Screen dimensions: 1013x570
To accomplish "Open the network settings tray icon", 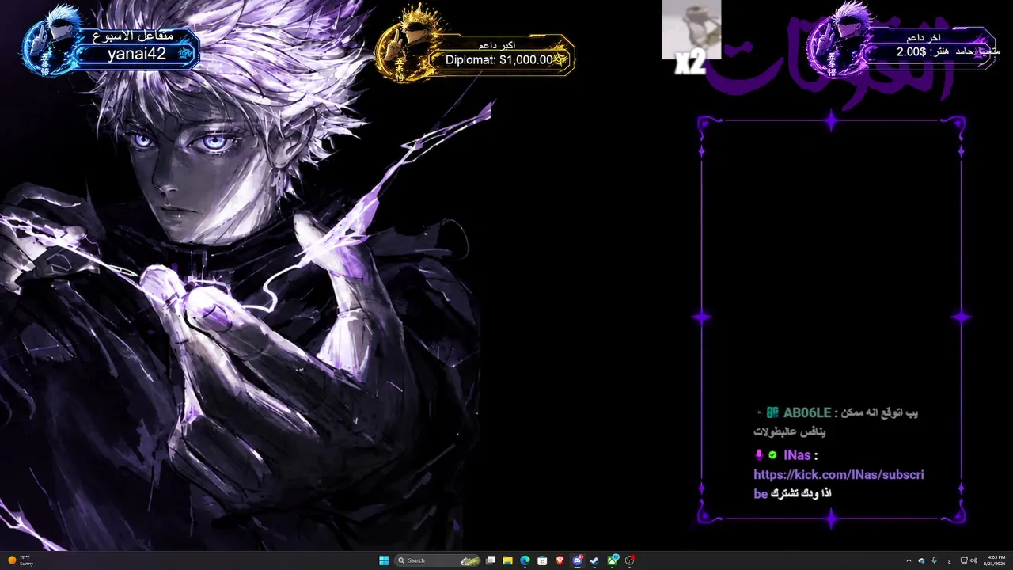I will (963, 560).
